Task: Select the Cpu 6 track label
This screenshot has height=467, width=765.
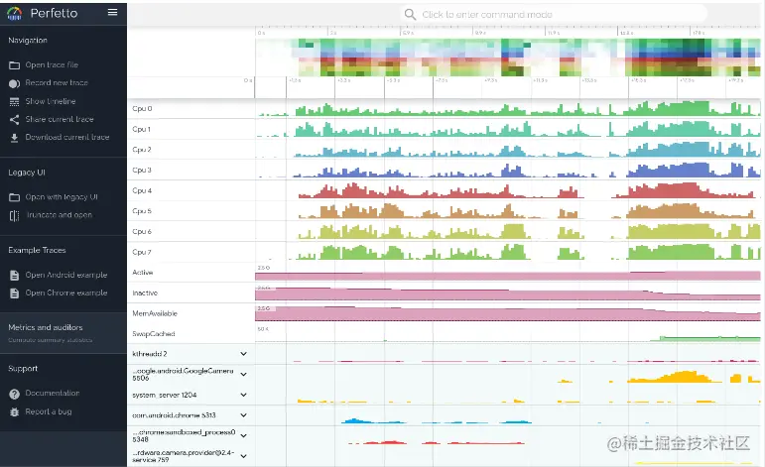Action: pos(142,232)
